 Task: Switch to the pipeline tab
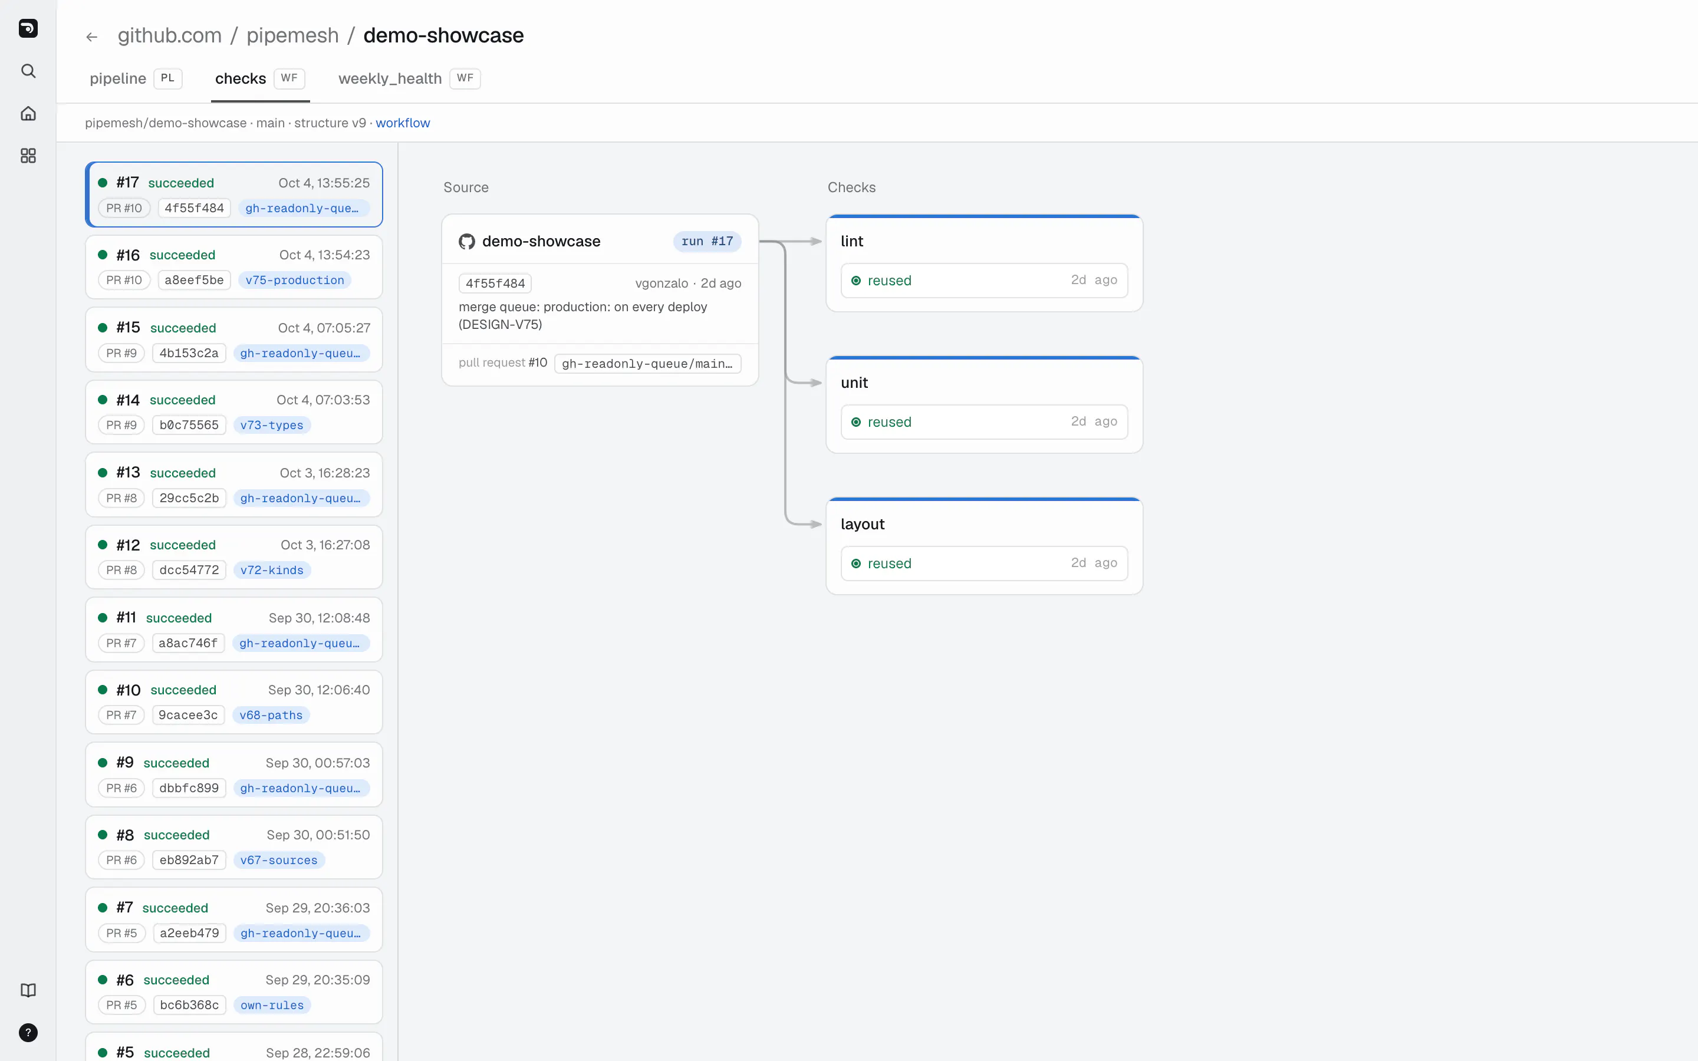point(136,78)
